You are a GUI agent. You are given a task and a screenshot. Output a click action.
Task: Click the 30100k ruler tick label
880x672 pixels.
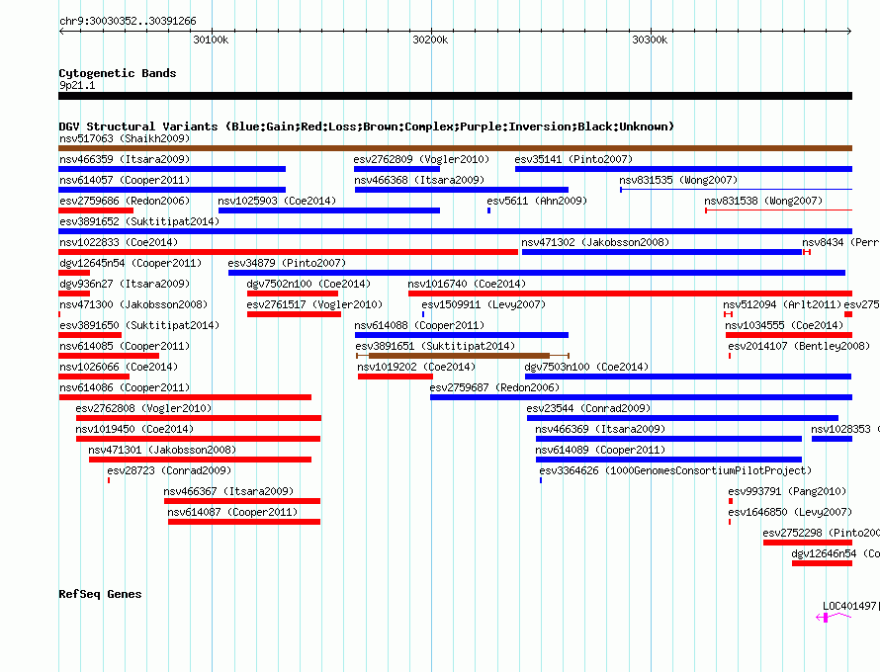coord(211,40)
